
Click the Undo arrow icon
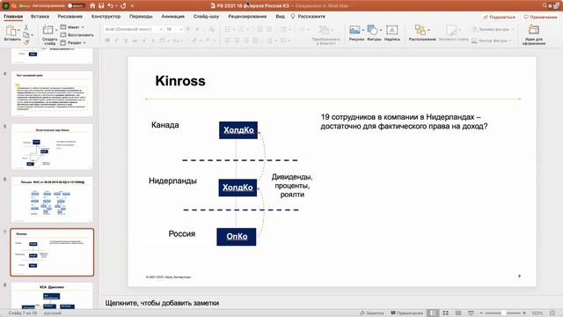[x=110, y=6]
